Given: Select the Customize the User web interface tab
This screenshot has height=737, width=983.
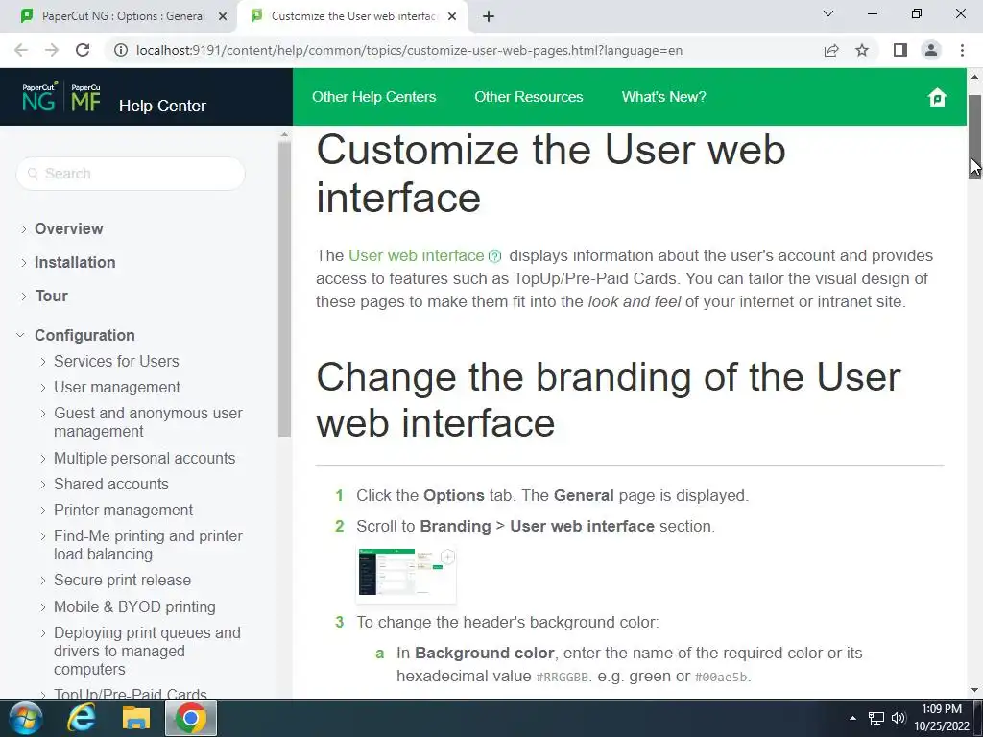Looking at the screenshot, I should coord(354,16).
